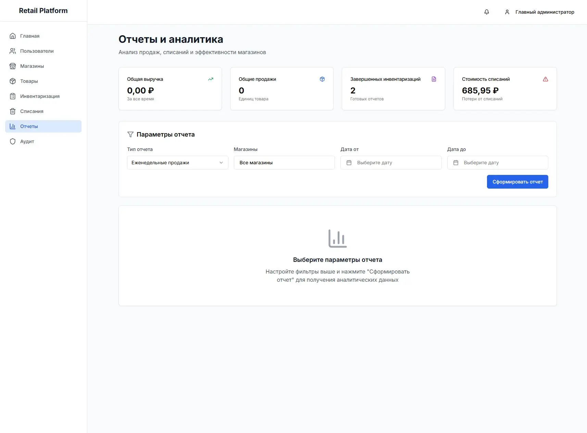Click the Дата до date input field
Screen dimensions: 587x433
(497, 163)
